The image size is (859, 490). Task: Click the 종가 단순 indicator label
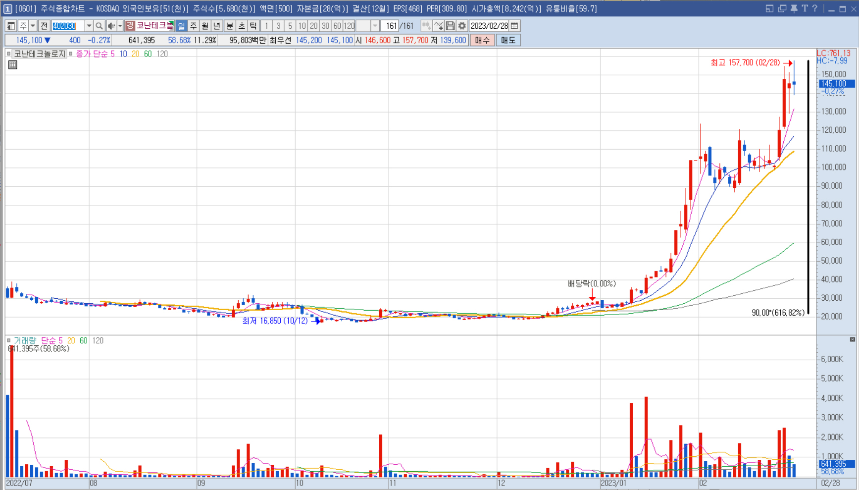pos(91,54)
